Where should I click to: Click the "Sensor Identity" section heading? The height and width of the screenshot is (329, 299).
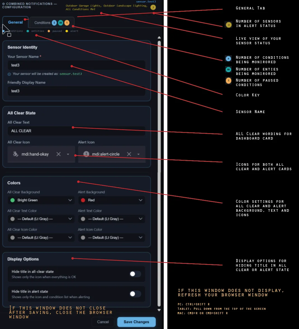tap(23, 47)
